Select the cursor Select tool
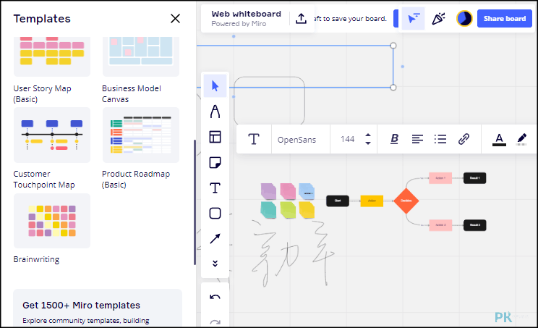Image resolution: width=538 pixels, height=328 pixels. click(x=215, y=86)
